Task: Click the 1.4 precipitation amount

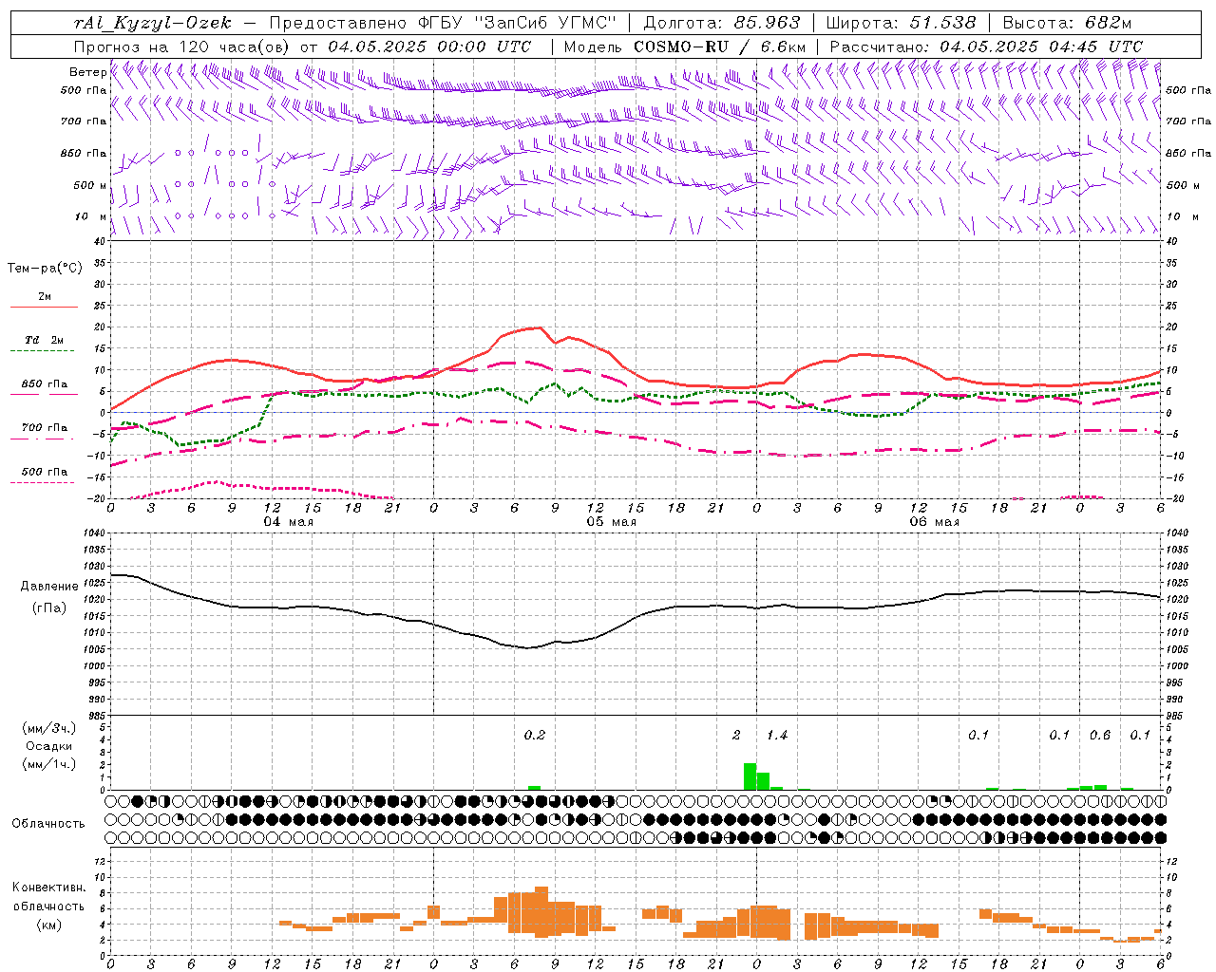Action: tap(777, 735)
